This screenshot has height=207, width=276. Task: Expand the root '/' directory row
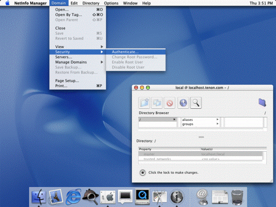[158, 119]
